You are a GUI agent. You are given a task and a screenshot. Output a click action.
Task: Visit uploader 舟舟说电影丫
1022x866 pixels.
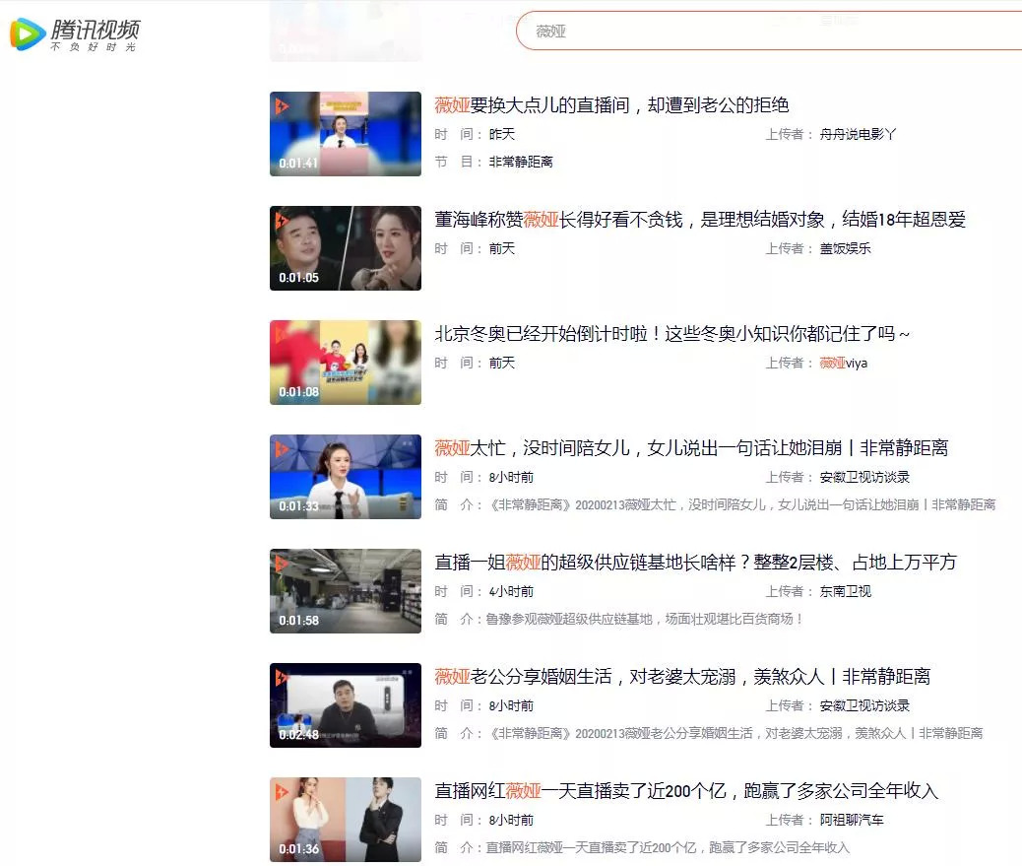(x=858, y=134)
